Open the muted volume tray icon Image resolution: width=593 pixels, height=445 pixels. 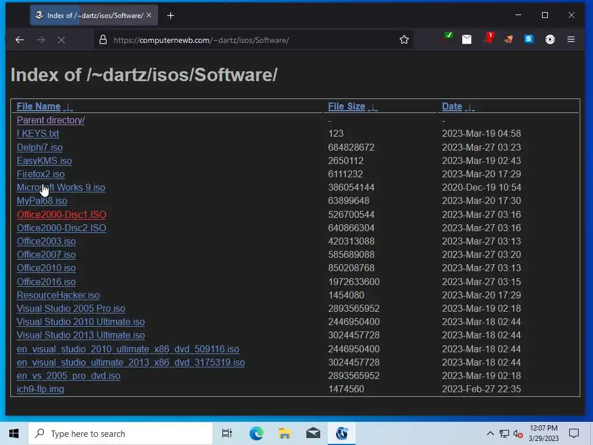click(x=518, y=433)
